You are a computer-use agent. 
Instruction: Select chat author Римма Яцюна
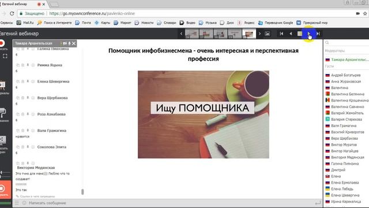point(50,65)
